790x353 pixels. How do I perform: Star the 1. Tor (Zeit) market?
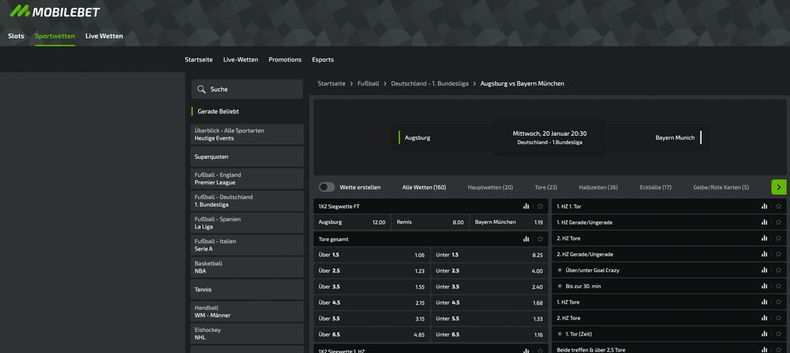pos(778,334)
